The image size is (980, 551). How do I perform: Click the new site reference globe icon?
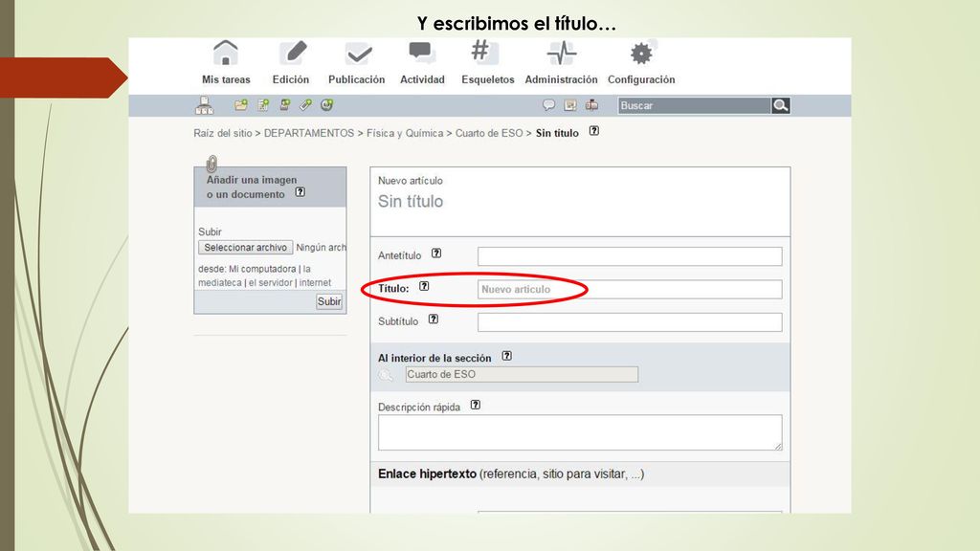[x=326, y=105]
